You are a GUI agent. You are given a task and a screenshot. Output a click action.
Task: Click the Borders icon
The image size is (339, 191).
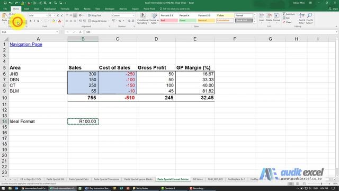46,21
